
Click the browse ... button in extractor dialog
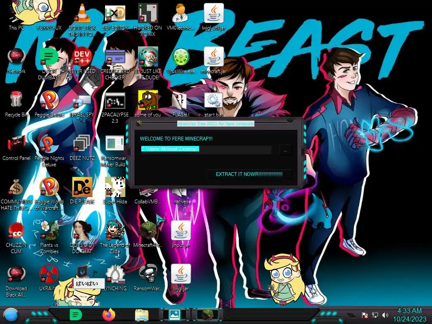coord(285,150)
